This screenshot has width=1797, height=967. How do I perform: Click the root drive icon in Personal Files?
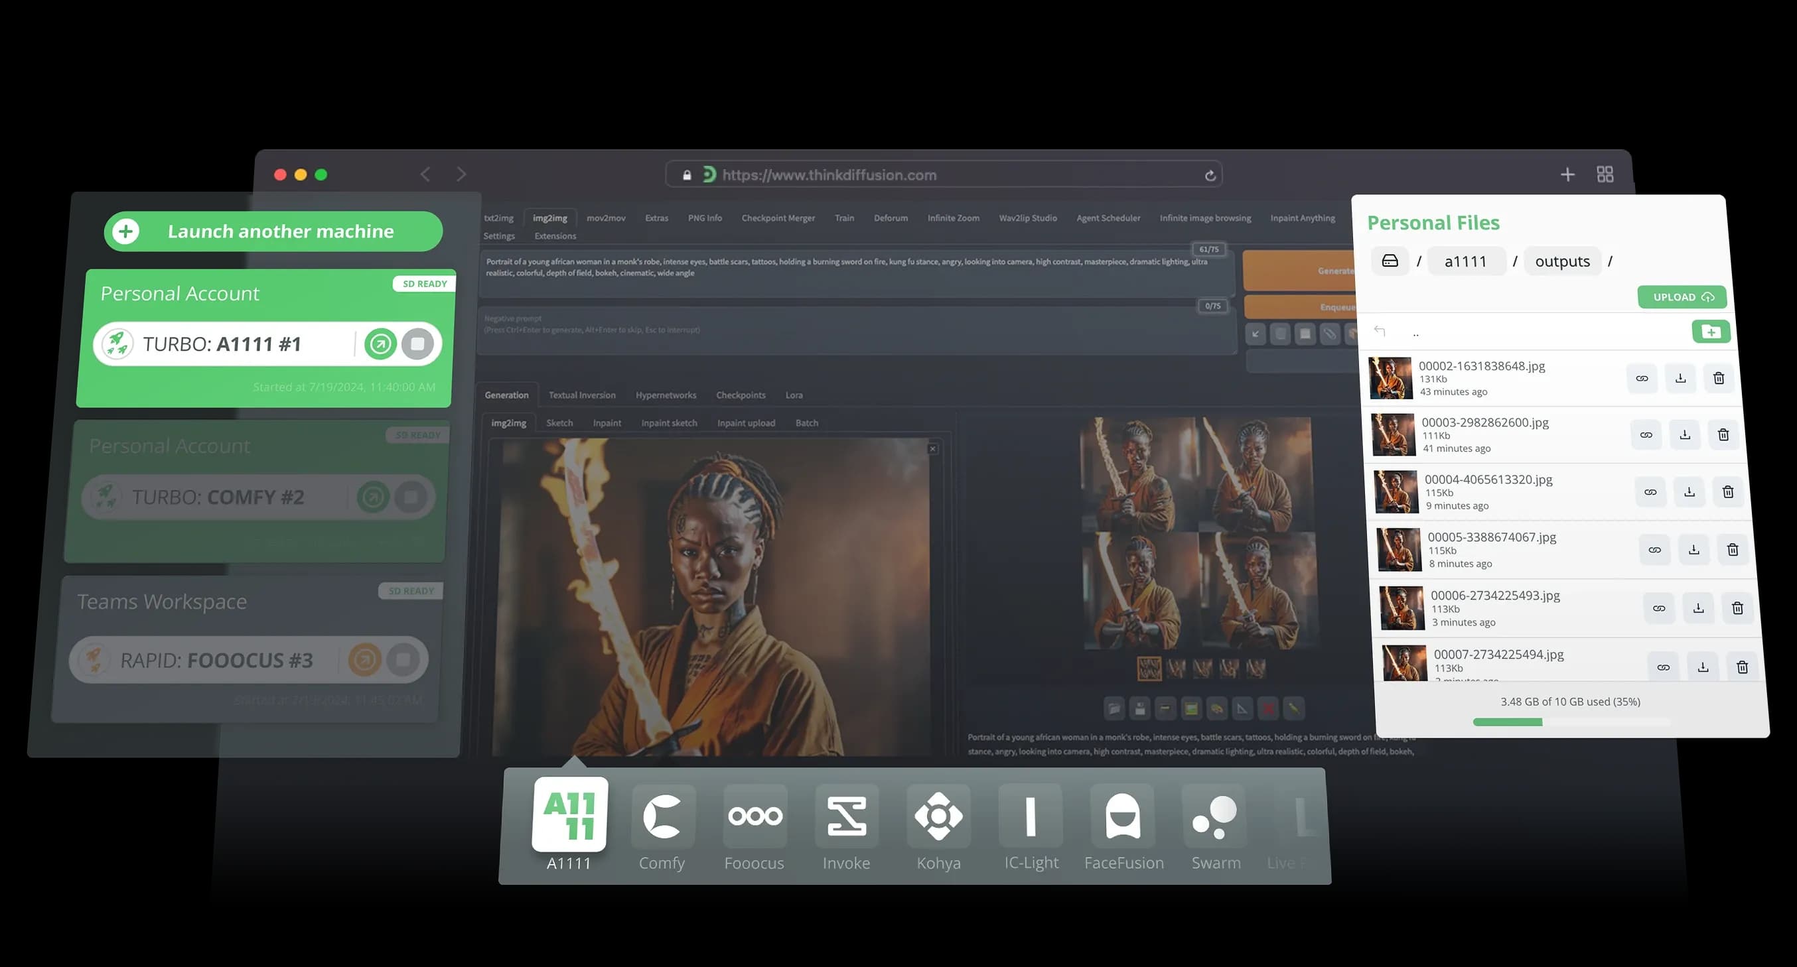[1390, 261]
